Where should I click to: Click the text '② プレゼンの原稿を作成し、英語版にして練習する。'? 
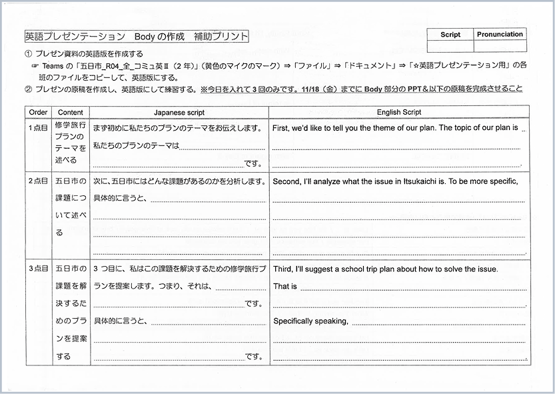click(111, 89)
